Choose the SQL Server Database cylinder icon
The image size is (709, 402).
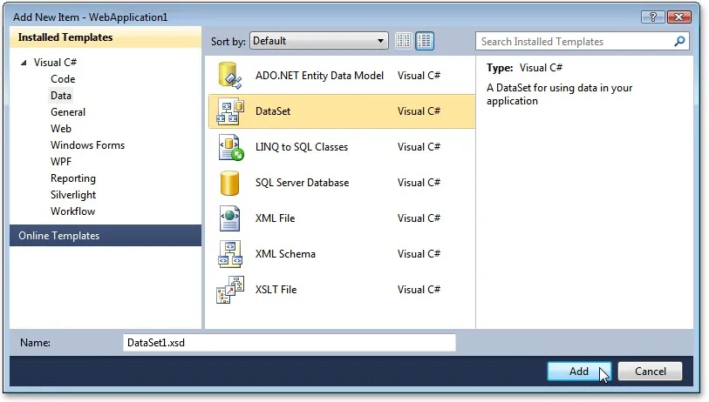229,183
